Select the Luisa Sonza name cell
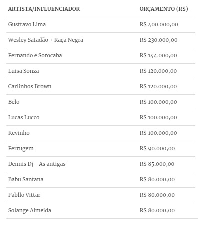 [x=24, y=71]
